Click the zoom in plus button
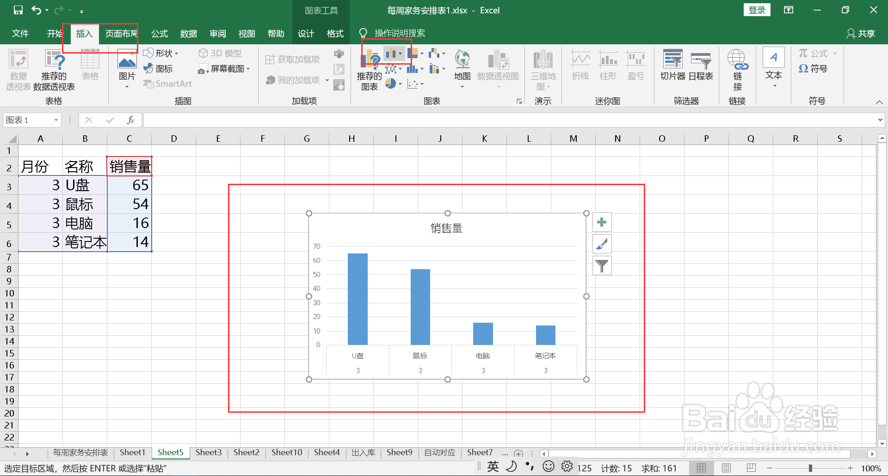Viewport: 888px width, 476px height. pyautogui.click(x=850, y=468)
